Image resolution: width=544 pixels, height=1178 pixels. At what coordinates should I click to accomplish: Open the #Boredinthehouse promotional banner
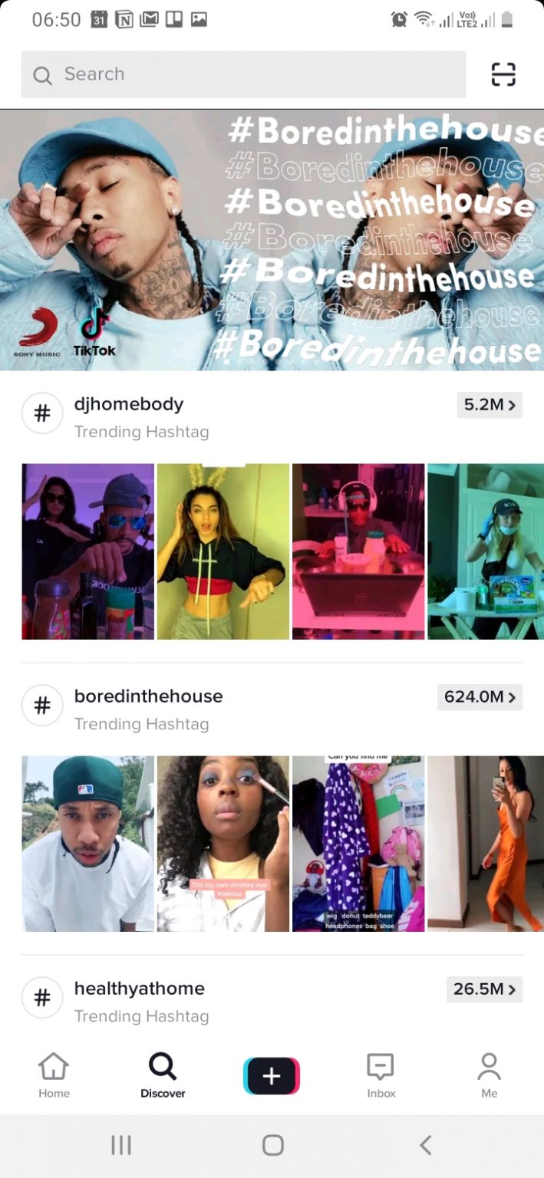[272, 240]
